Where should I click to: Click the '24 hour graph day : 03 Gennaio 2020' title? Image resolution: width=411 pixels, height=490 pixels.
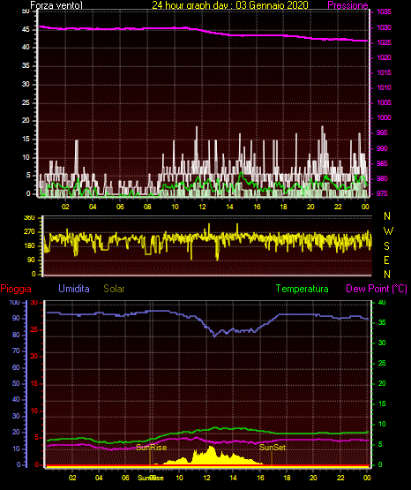point(230,5)
